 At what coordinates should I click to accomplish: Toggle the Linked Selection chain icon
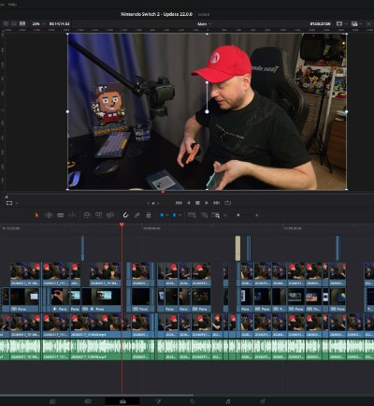point(137,215)
